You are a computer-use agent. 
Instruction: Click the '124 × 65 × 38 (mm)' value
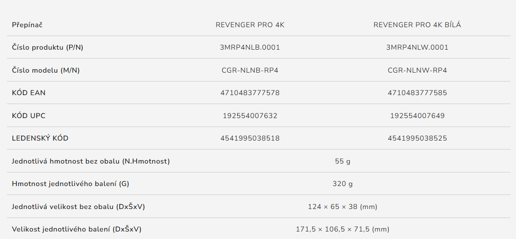[343, 207]
